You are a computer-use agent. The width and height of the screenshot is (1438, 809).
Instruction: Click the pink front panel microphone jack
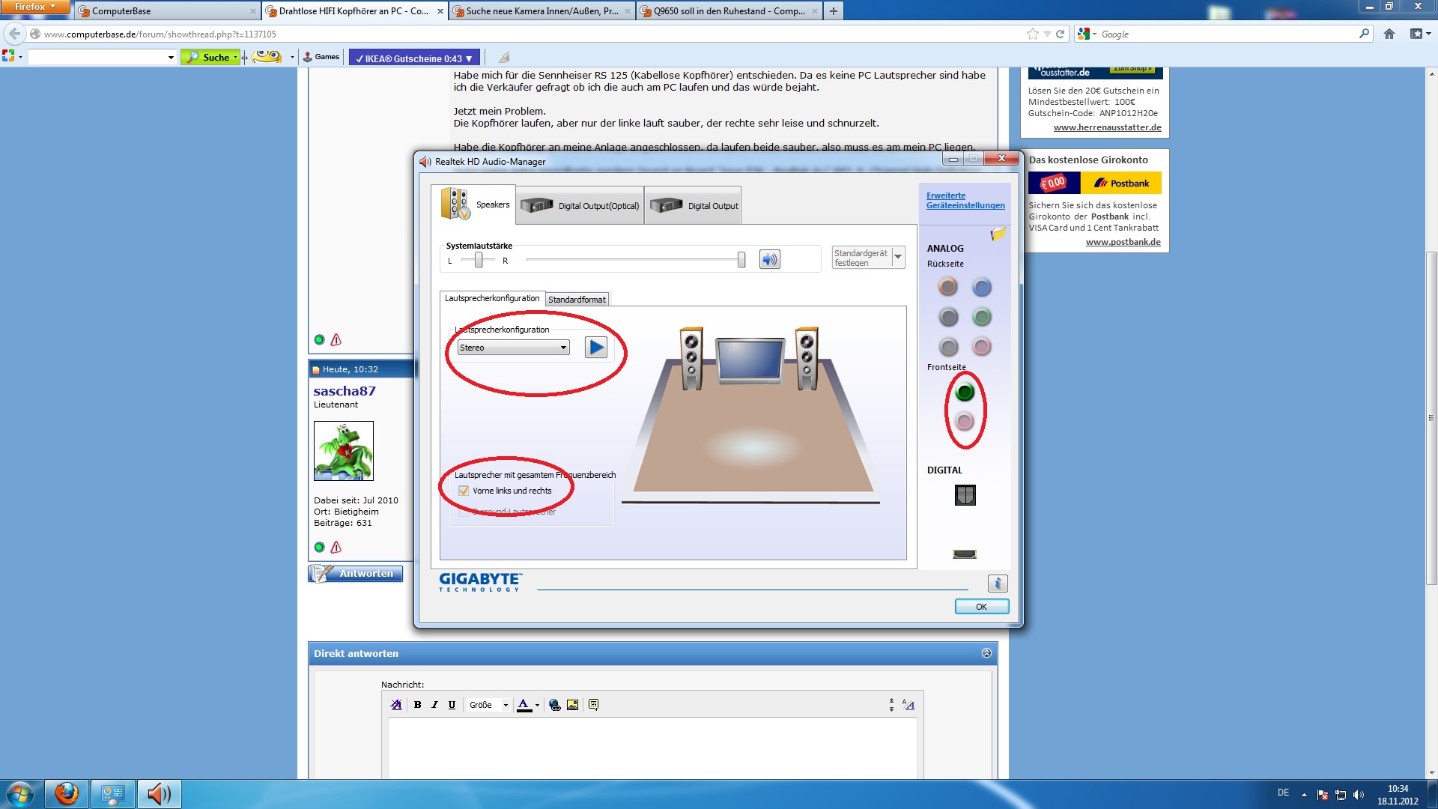pyautogui.click(x=965, y=421)
